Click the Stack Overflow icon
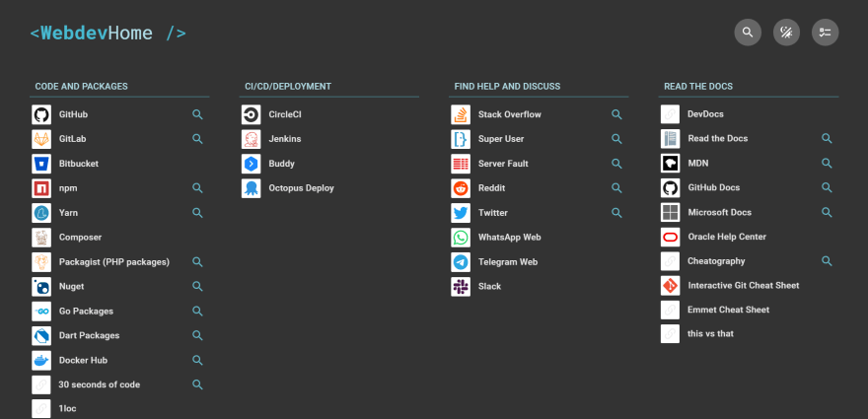This screenshot has height=419, width=868. point(461,114)
